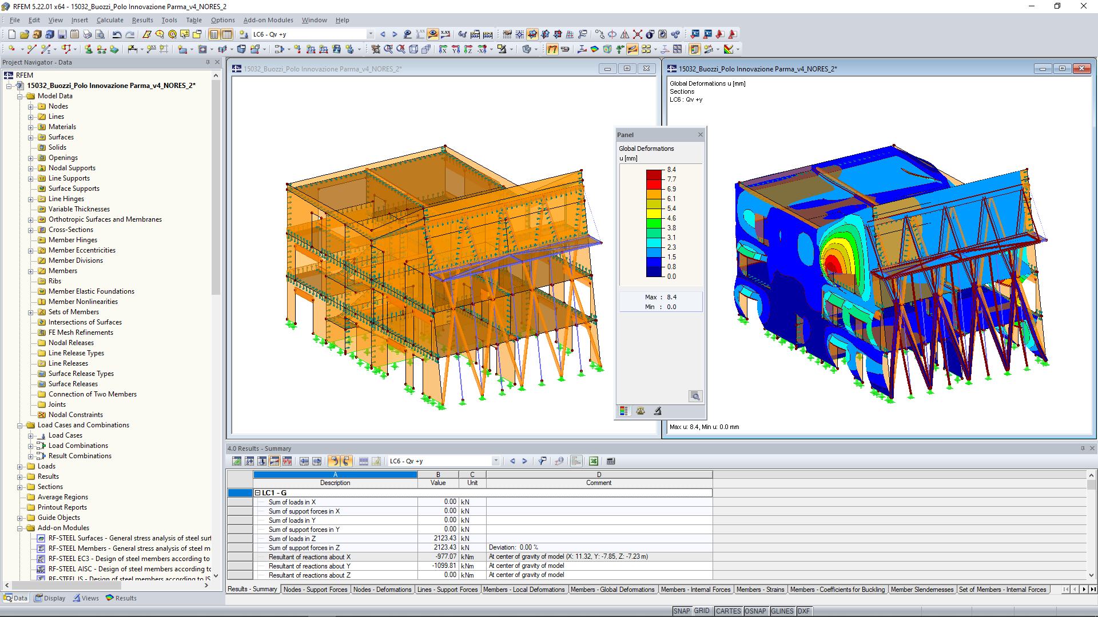Select the isometric view icon
The image size is (1098, 617).
click(x=413, y=50)
